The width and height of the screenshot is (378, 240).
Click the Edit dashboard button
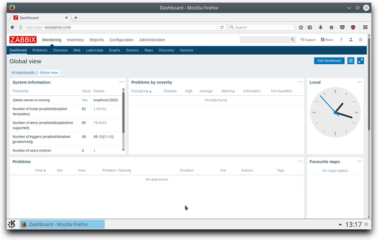tap(329, 61)
